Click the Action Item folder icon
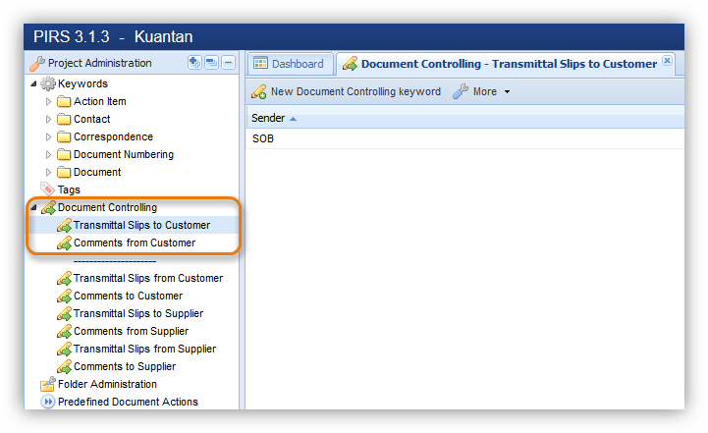The width and height of the screenshot is (708, 433). [64, 101]
